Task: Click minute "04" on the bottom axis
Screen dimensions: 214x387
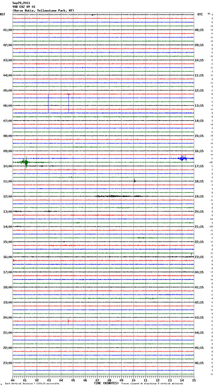Action: 61,380
